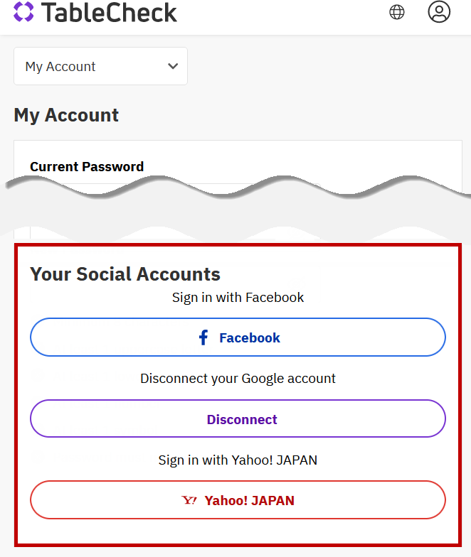Image resolution: width=471 pixels, height=557 pixels.
Task: Click the Facebook f logo icon
Action: pos(203,337)
